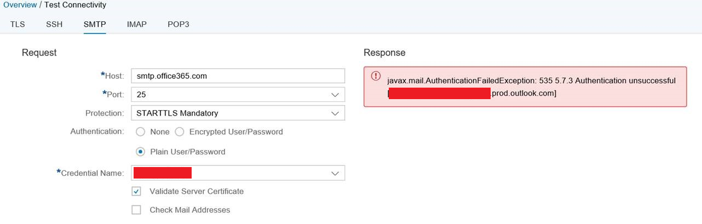Image resolution: width=702 pixels, height=224 pixels.
Task: Click the red error icon in Response
Action: [x=376, y=76]
